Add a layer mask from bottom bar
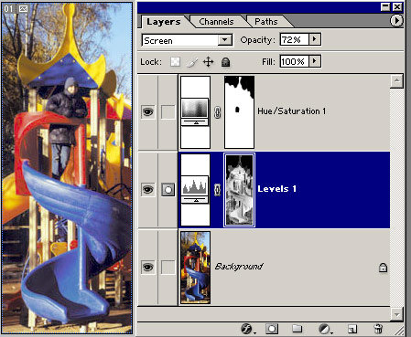Viewport: 411px width, 337px height. [272, 329]
